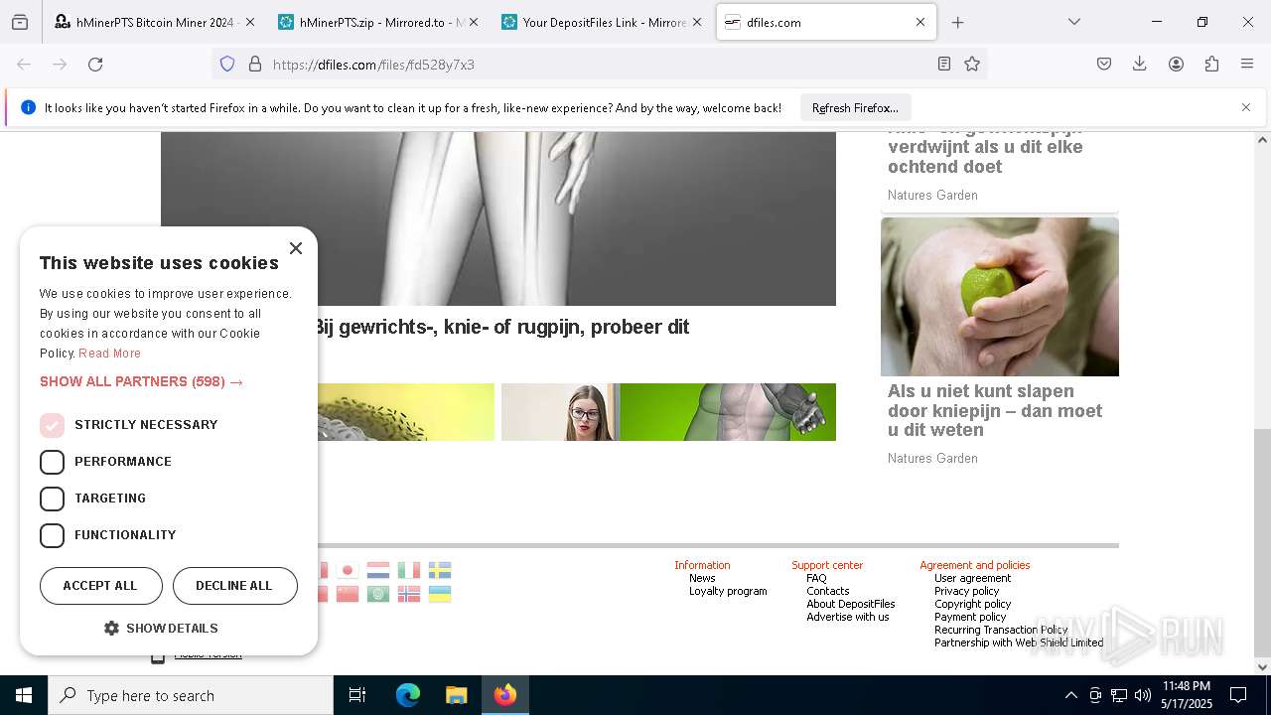Open the volume control in tray

tap(1143, 695)
